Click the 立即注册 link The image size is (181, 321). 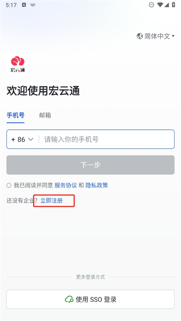pyautogui.click(x=52, y=201)
